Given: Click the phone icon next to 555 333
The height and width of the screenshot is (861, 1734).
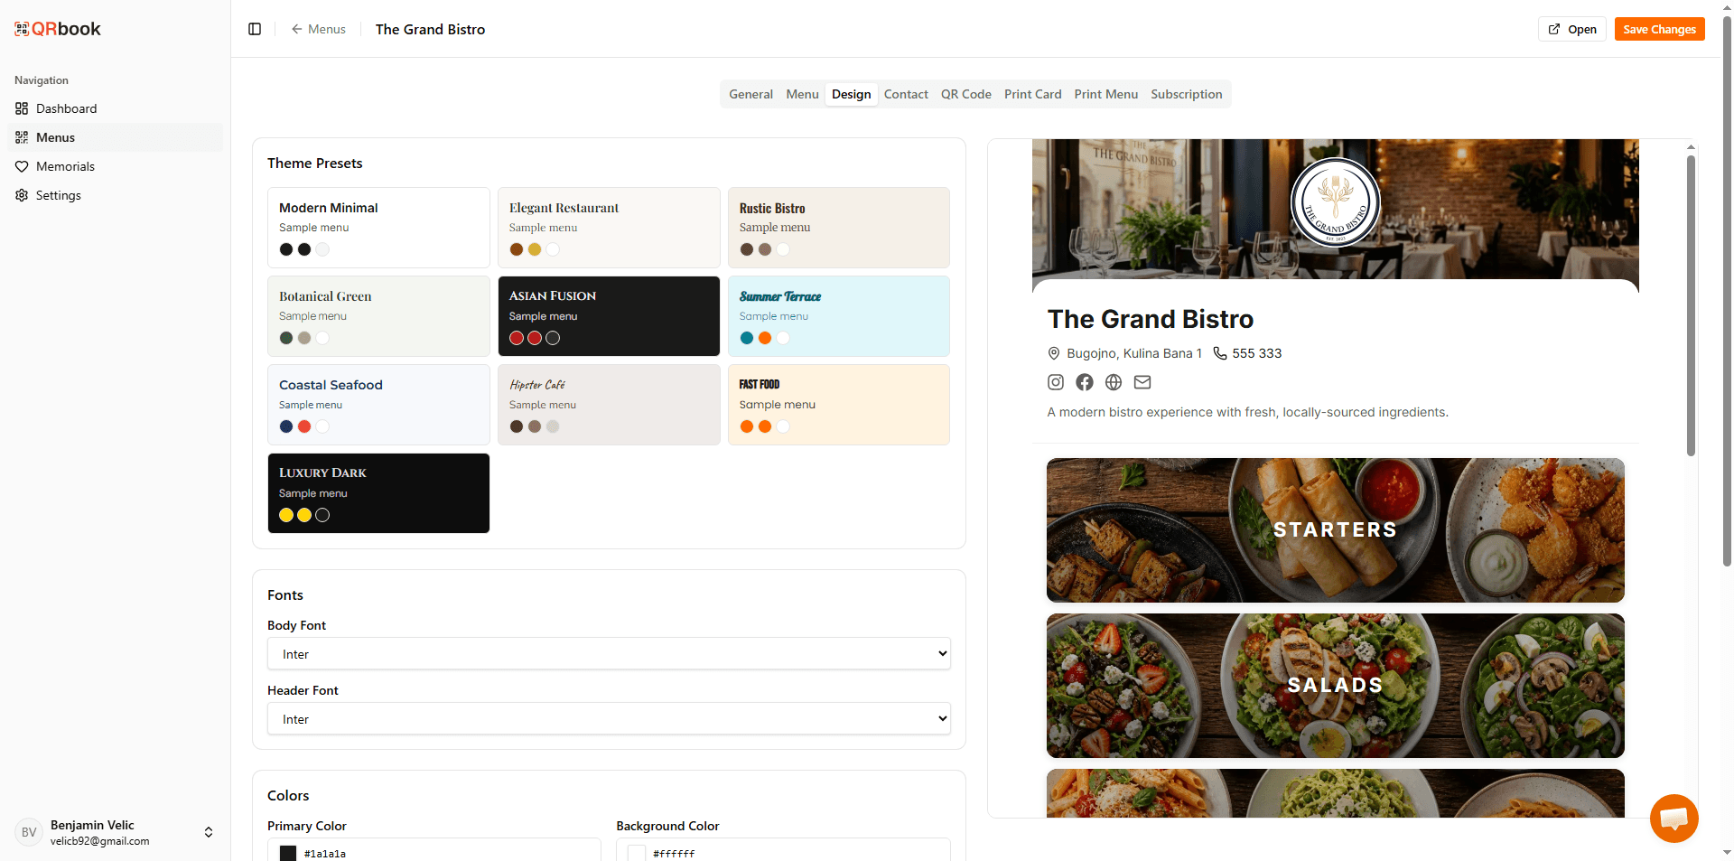Looking at the screenshot, I should pyautogui.click(x=1220, y=353).
